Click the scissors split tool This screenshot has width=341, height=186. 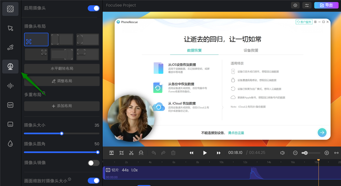(131, 153)
